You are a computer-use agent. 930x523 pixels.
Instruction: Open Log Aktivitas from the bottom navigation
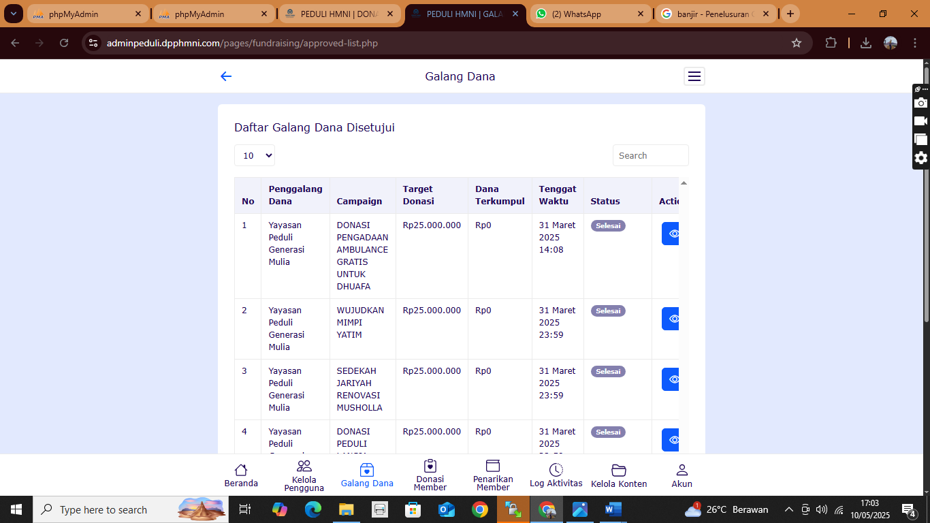click(x=556, y=475)
